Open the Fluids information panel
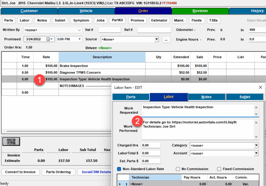Viewport: 266px width, 186px height. [x=197, y=20]
